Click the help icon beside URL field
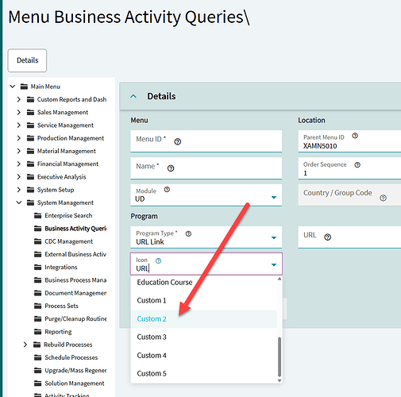This screenshot has width=401, height=397. click(327, 237)
